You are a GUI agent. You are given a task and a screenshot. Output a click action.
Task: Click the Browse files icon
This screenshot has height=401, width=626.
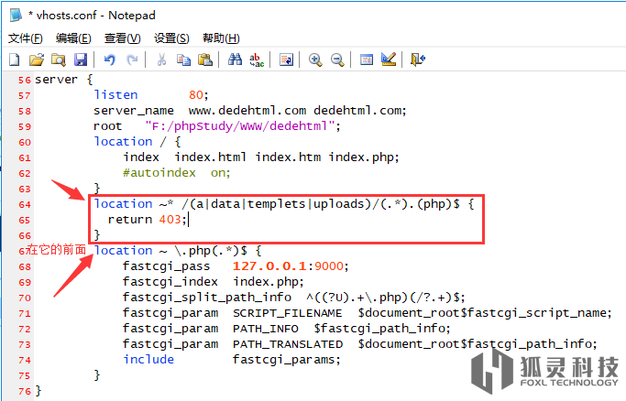(x=58, y=60)
